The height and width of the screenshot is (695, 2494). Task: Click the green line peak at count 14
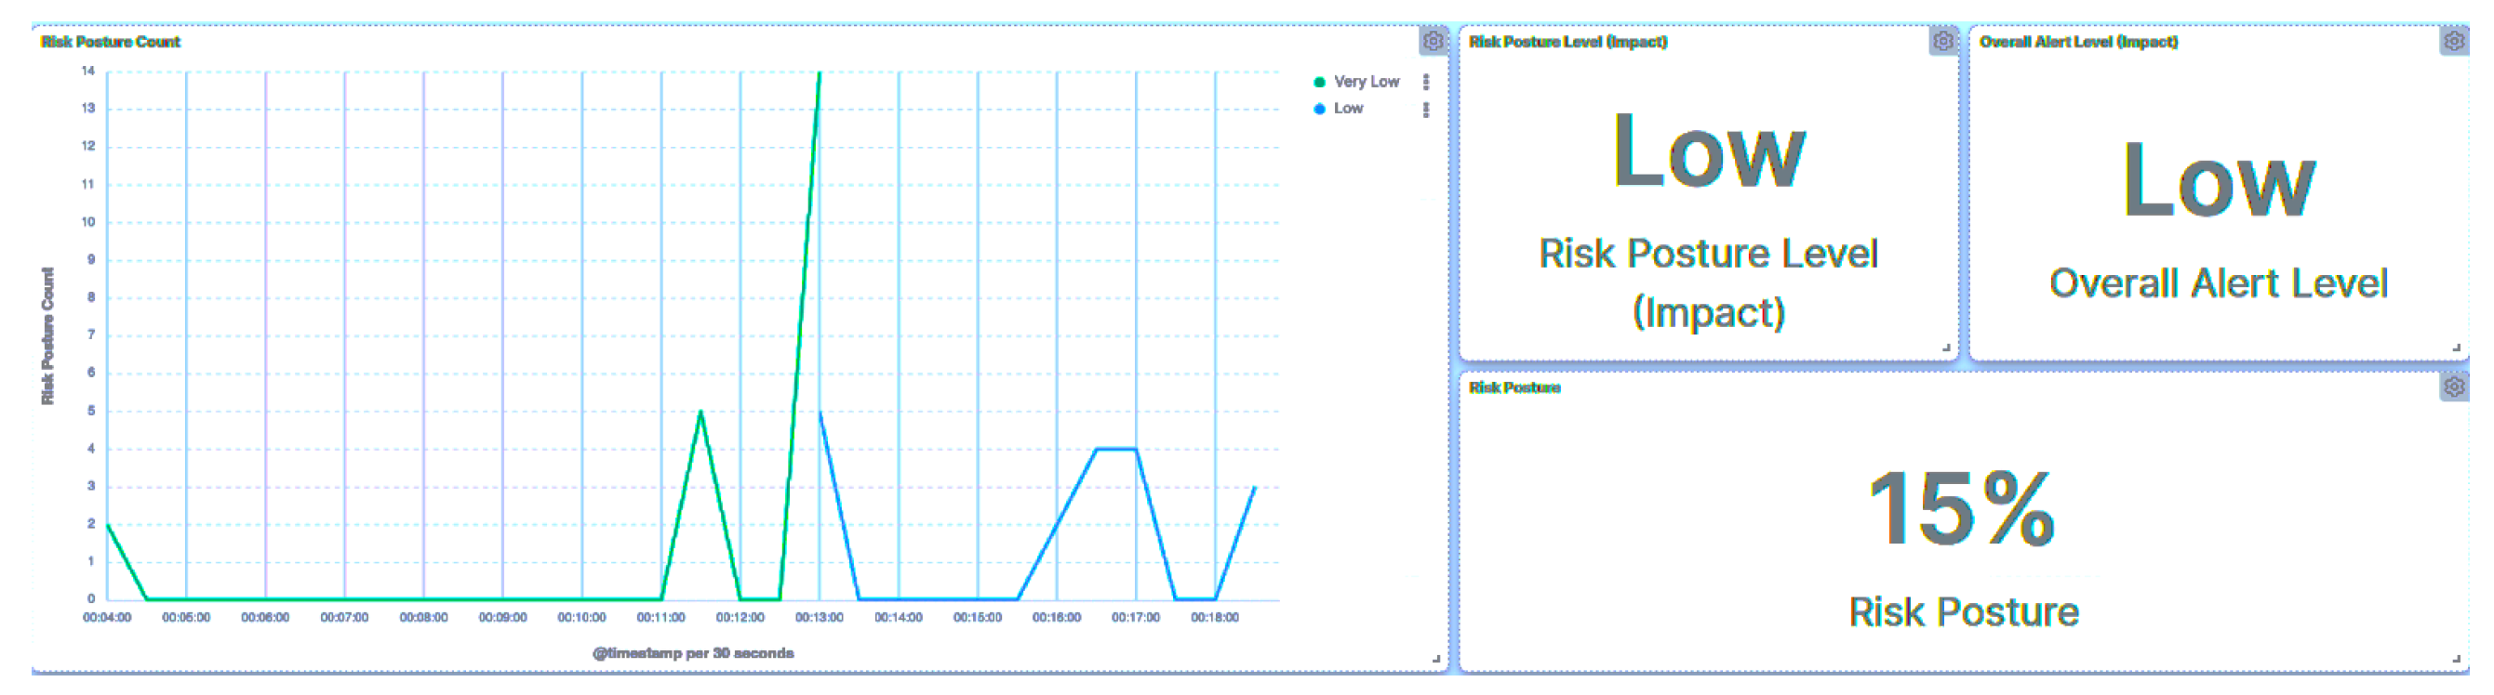819,73
